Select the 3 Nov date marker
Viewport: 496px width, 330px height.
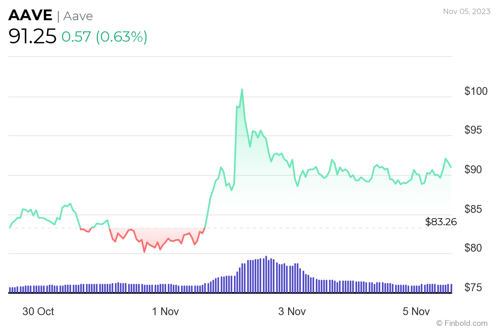(x=292, y=311)
